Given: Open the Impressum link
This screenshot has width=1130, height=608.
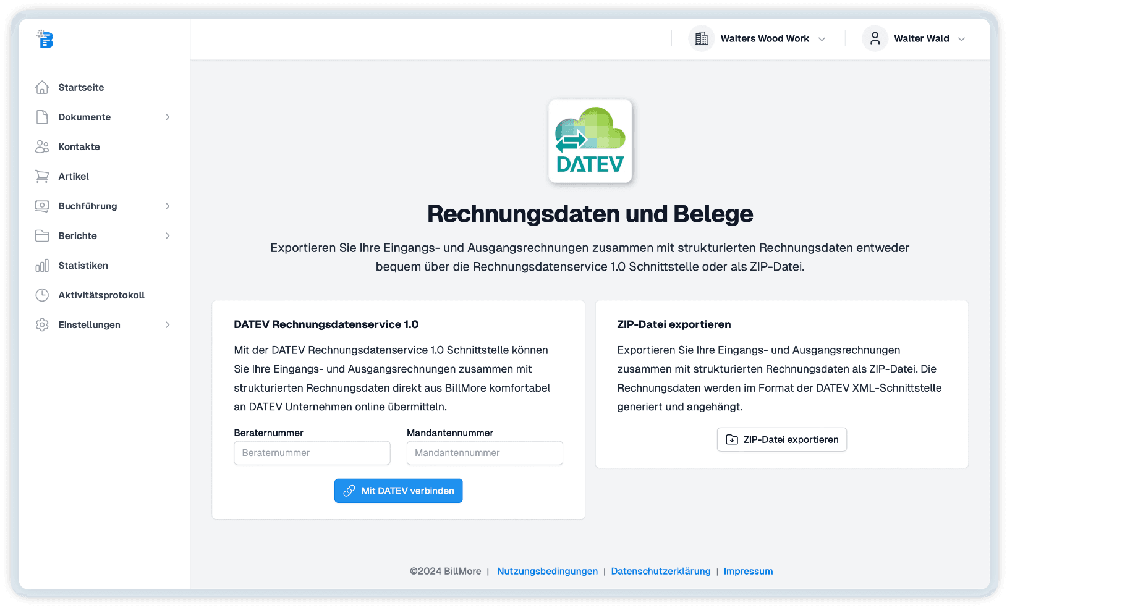Looking at the screenshot, I should pos(748,571).
